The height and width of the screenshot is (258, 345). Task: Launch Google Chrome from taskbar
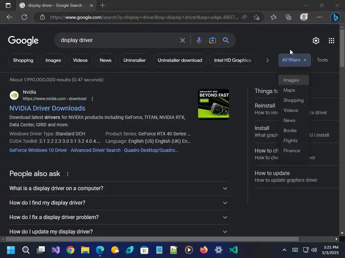coord(70,250)
